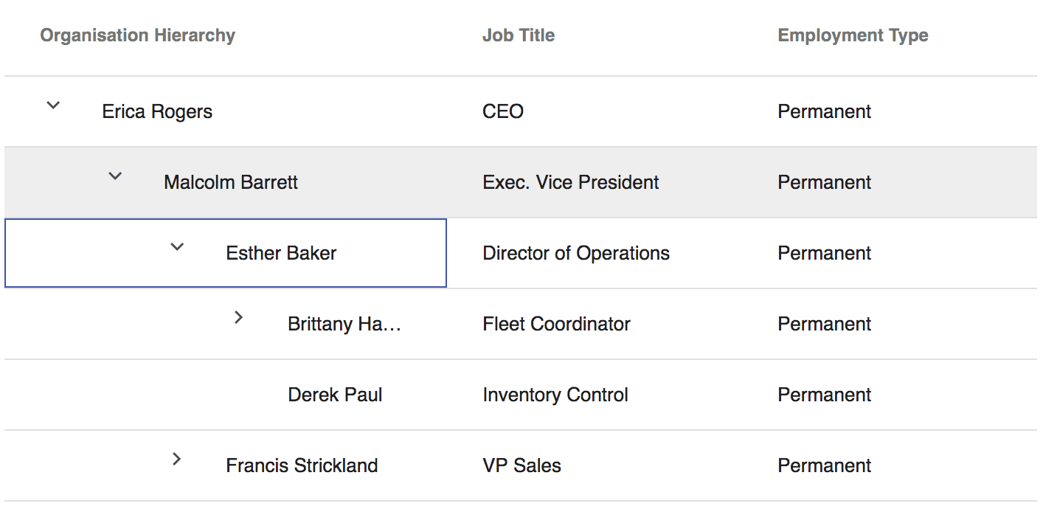Click the Exec. Vice President cell
Screen dimensions: 1043x509
[570, 182]
